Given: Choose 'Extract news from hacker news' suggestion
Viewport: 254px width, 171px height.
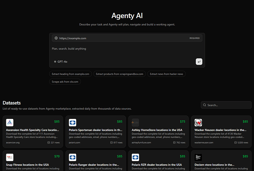Looking at the screenshot, I should click(x=166, y=74).
